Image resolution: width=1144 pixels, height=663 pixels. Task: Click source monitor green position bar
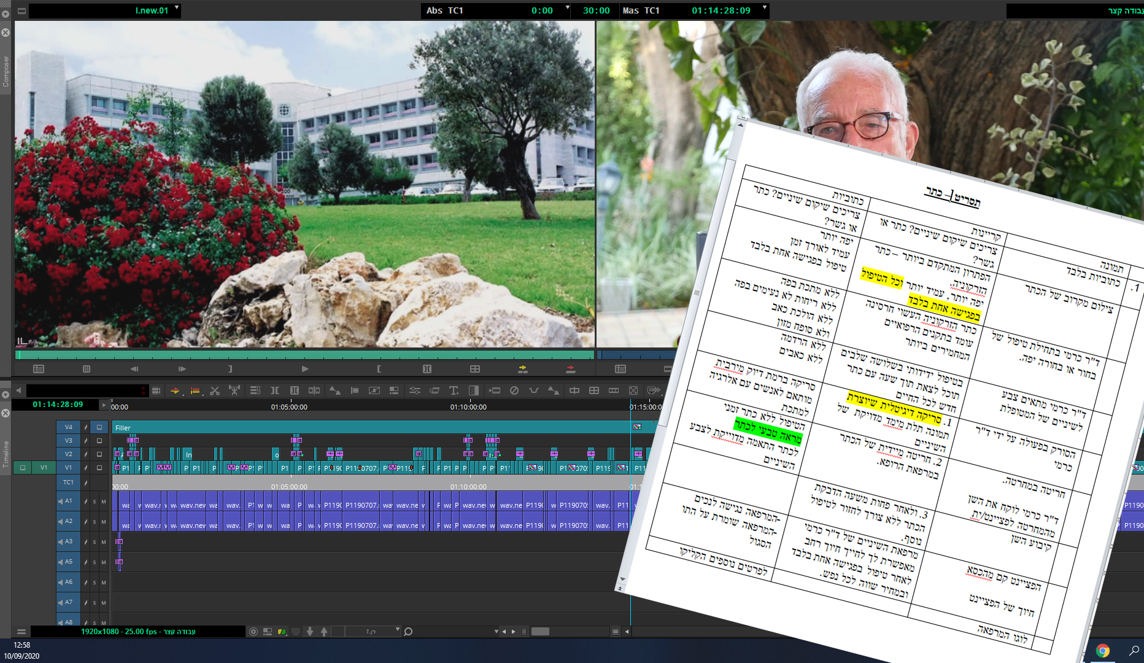304,355
